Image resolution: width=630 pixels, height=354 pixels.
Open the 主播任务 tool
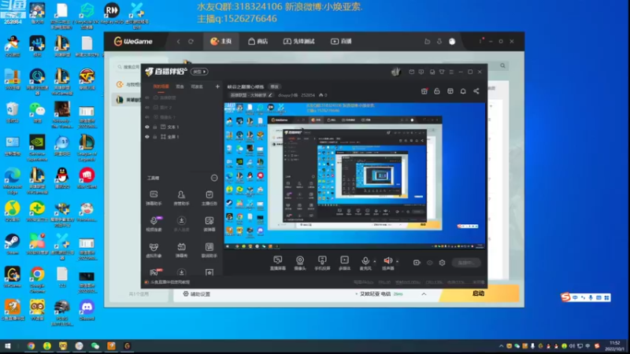[x=209, y=198]
